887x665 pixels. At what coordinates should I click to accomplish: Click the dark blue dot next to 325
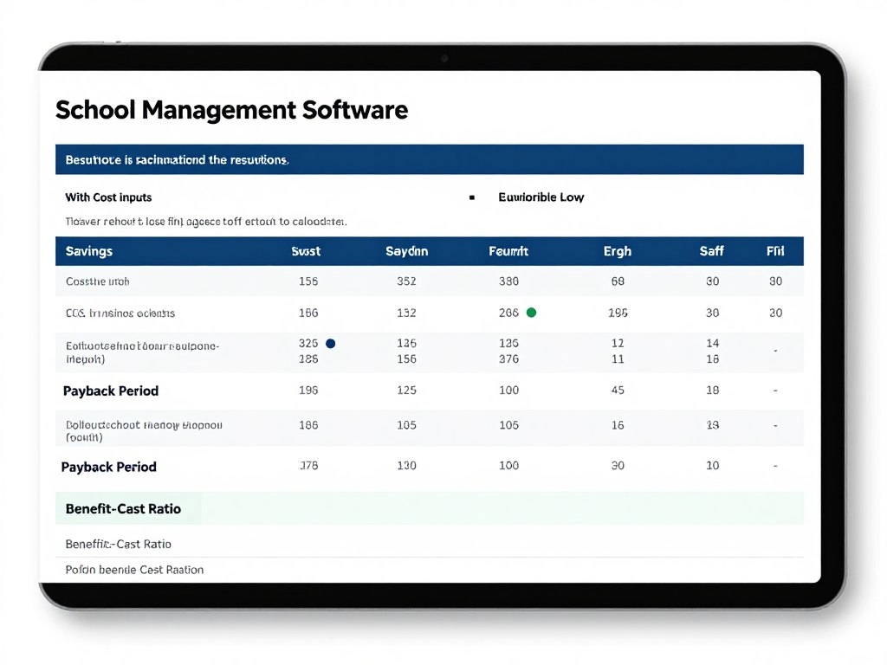pos(330,343)
